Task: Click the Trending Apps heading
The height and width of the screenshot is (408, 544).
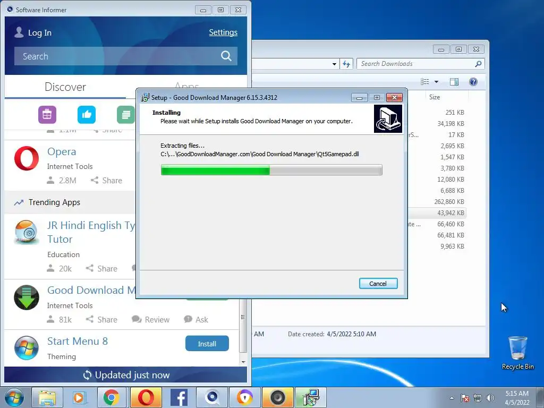Action: pyautogui.click(x=54, y=202)
